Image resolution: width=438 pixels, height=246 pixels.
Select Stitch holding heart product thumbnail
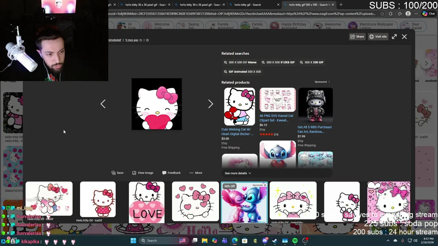pyautogui.click(x=278, y=154)
